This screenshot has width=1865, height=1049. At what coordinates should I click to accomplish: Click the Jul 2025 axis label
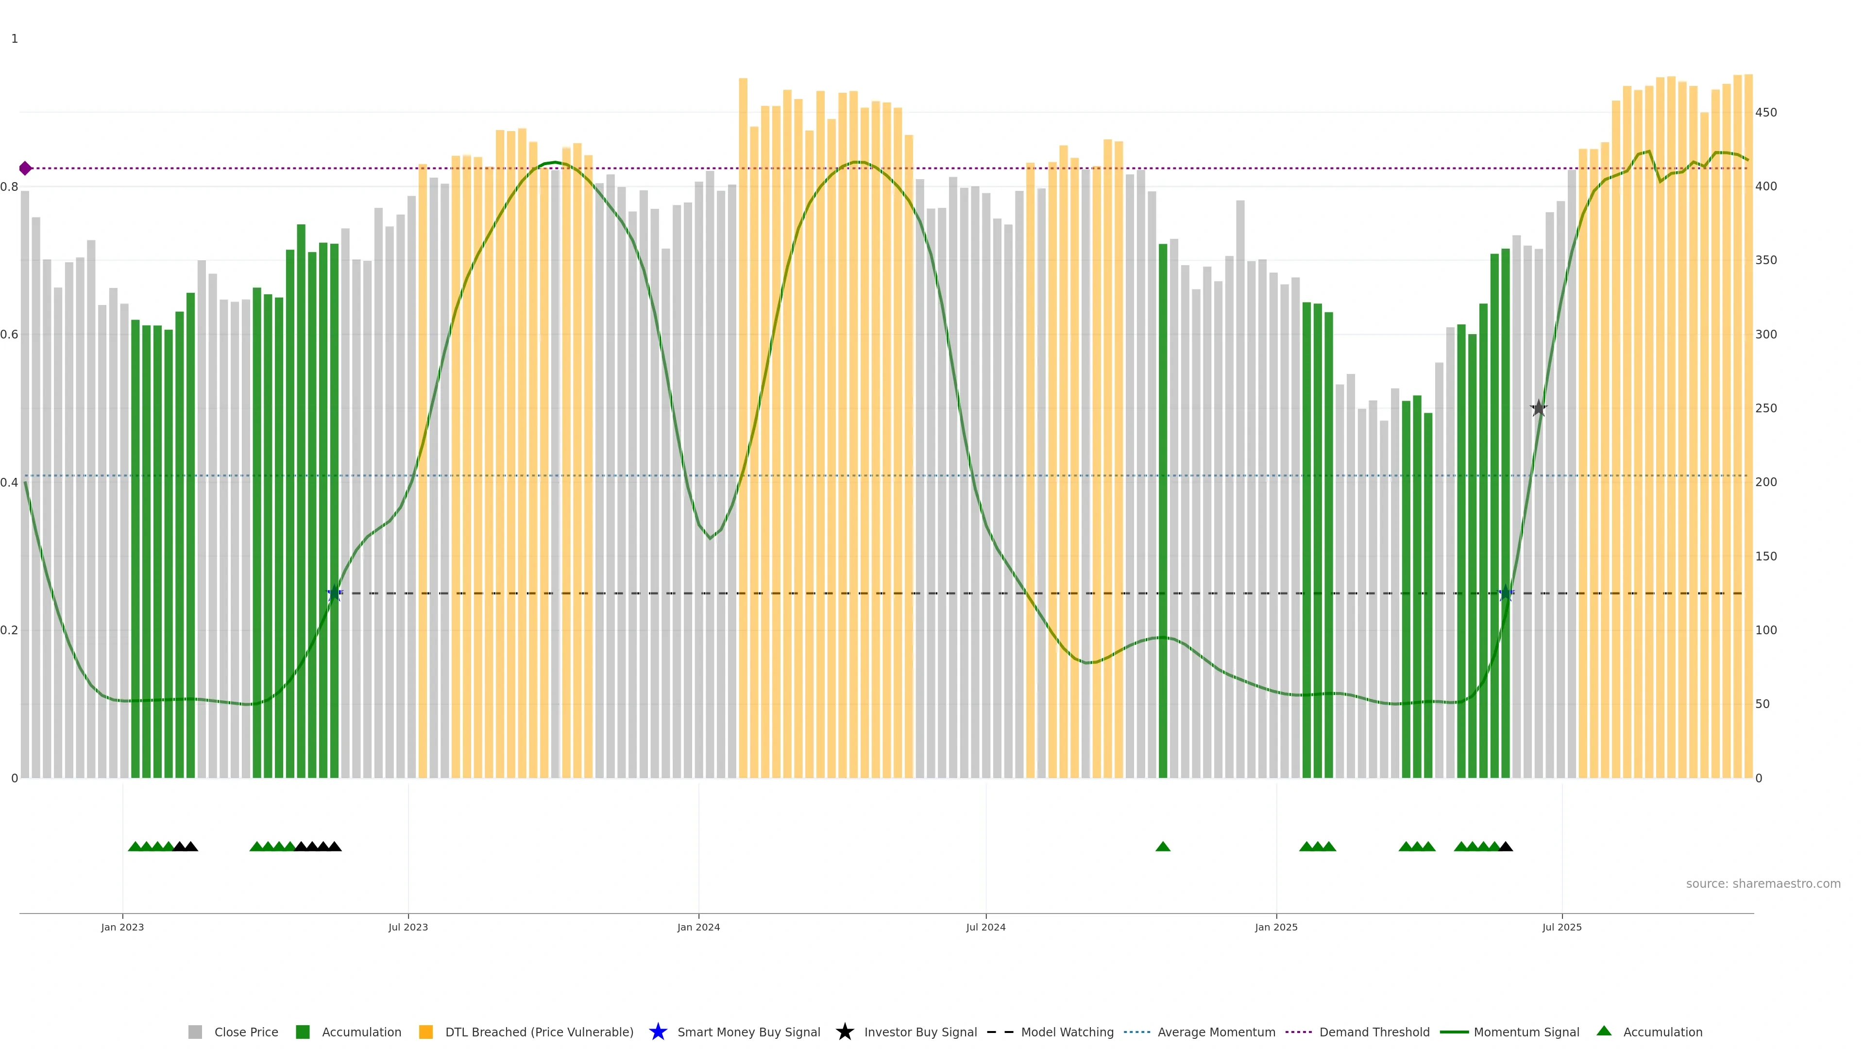[x=1561, y=927]
